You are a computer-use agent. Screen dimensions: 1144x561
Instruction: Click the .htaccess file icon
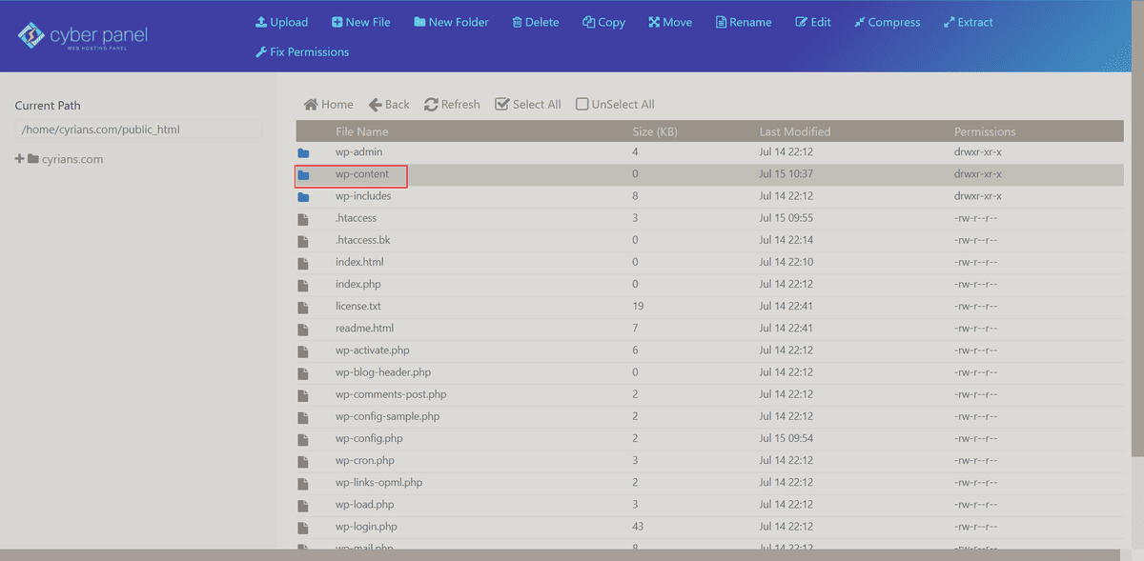303,218
